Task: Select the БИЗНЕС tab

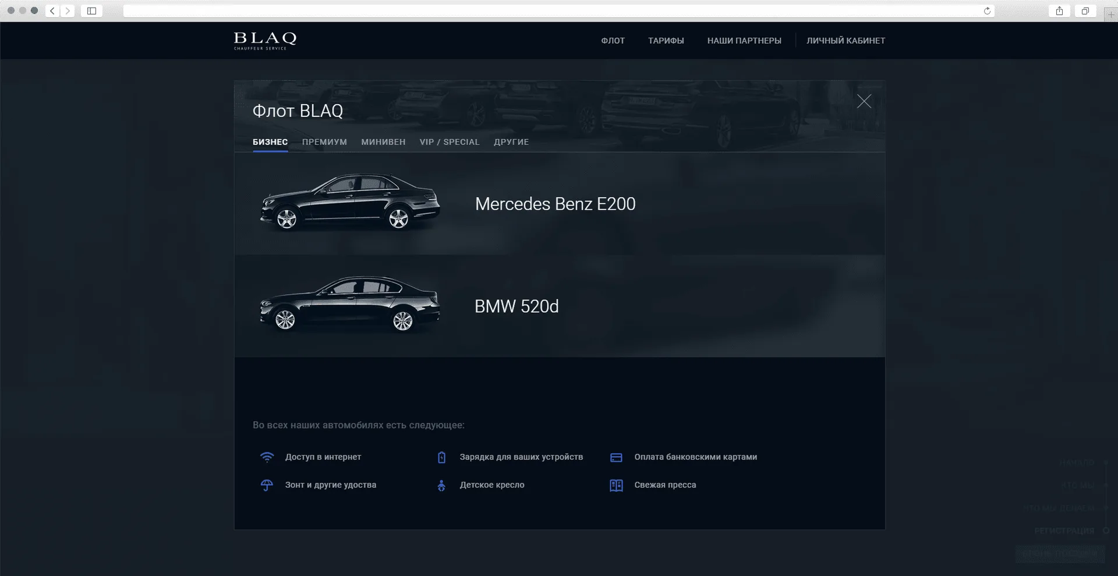Action: tap(270, 142)
